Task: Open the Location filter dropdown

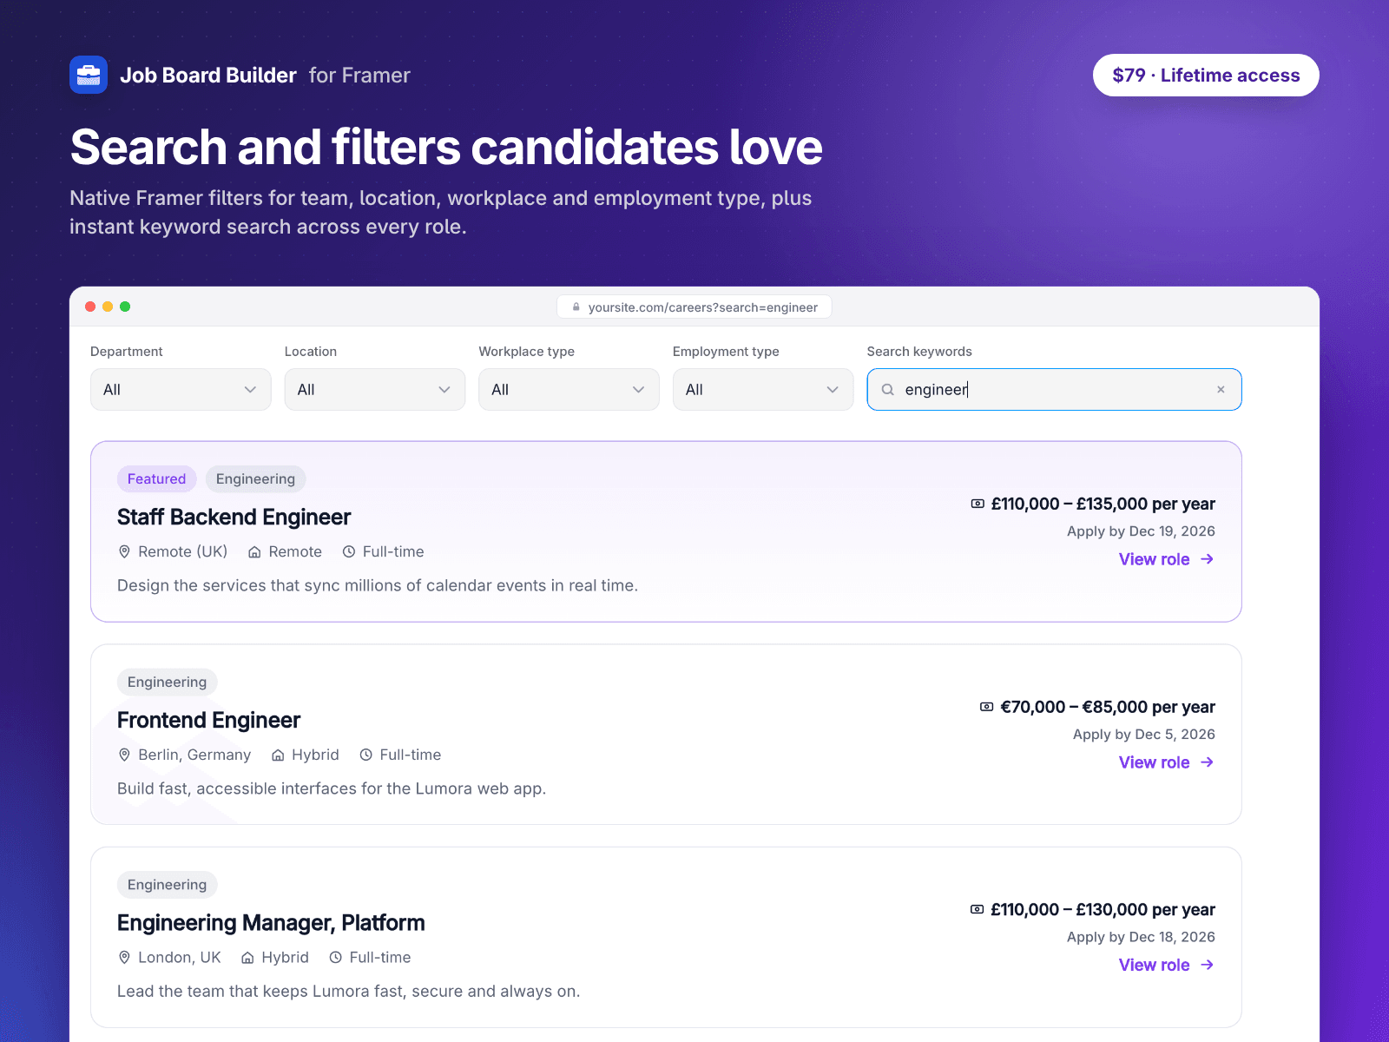Action: 375,390
